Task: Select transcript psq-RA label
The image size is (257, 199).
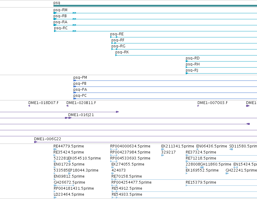Action: 60,22
